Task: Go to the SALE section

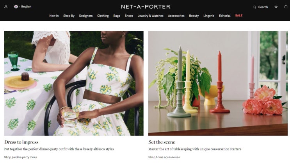Action: 239,16
